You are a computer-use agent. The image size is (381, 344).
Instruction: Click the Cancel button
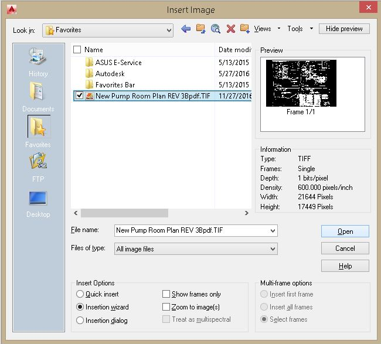tap(345, 248)
